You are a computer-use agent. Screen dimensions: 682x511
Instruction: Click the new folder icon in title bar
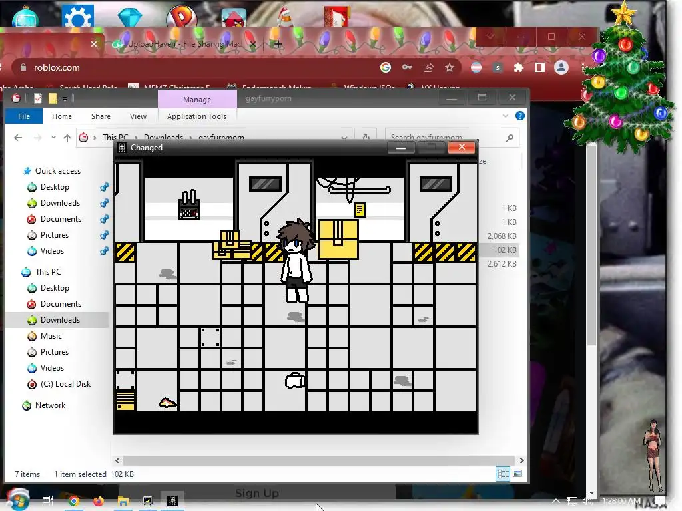[53, 98]
